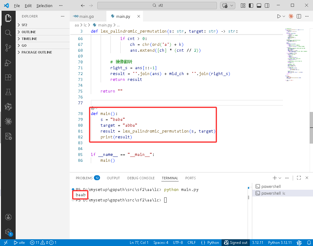
Task: Open Run and Debug view
Action: (8, 63)
